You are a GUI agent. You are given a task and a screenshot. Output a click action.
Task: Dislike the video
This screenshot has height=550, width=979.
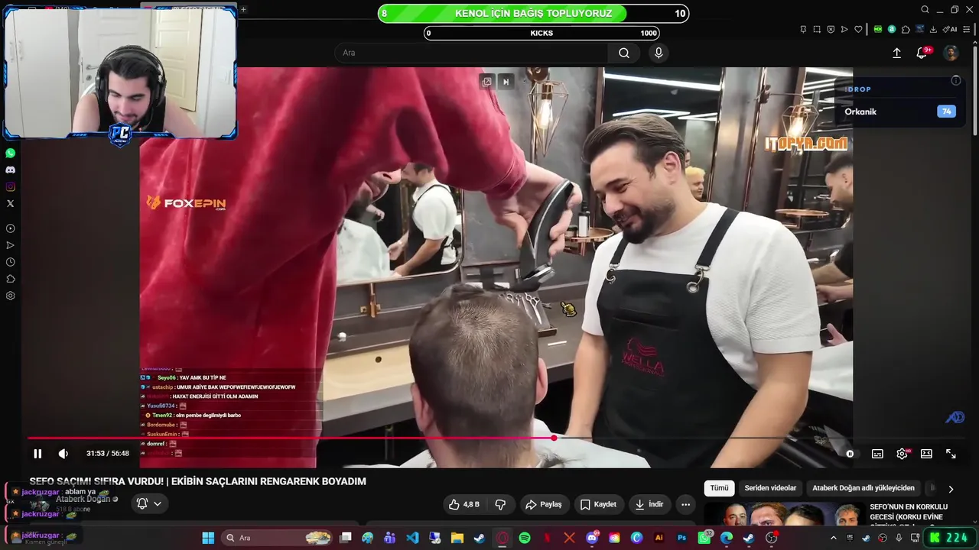(x=500, y=504)
